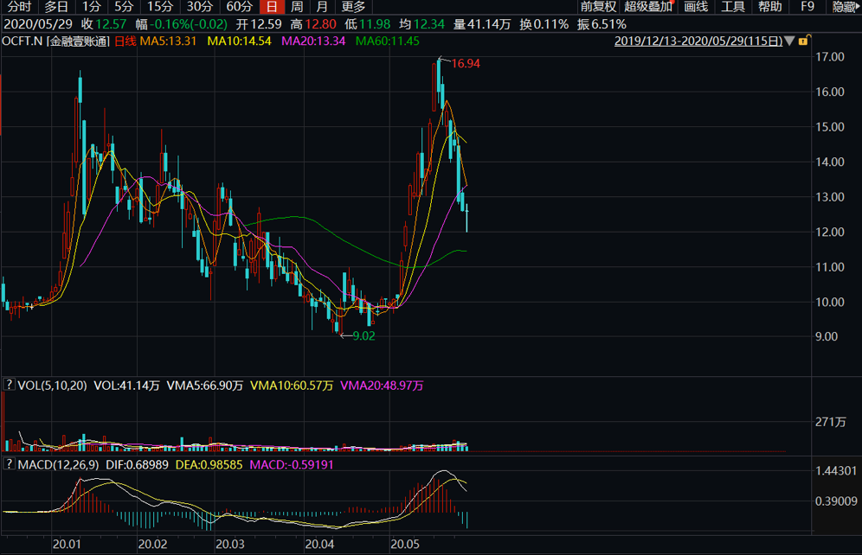Open the 工具 tools menu

click(x=733, y=7)
